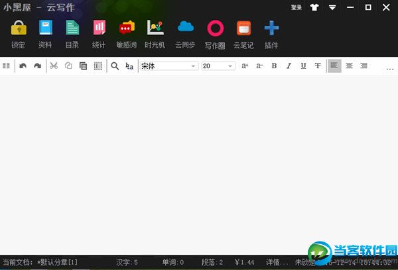The image size is (398, 270).
Task: Click the 登录 login button
Action: point(297,7)
